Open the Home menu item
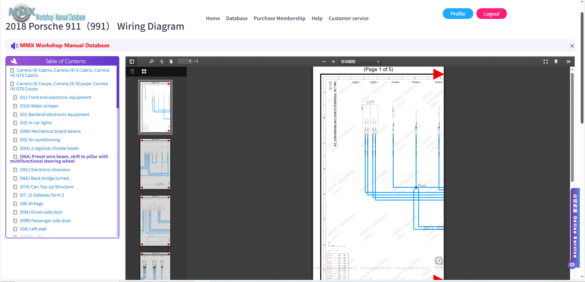The image size is (585, 282). click(x=213, y=18)
